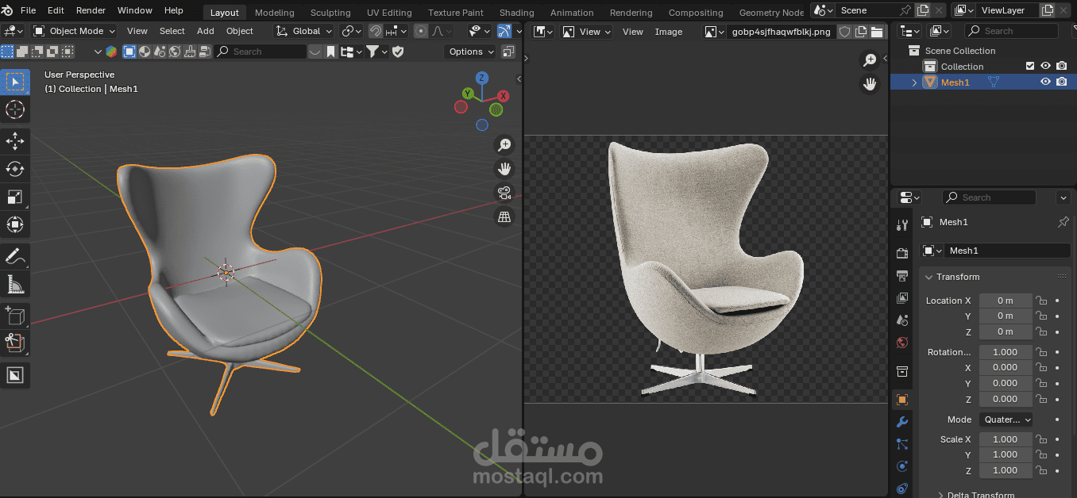Hide Mesh1 in viewport via eye icon
The image size is (1077, 498).
tap(1046, 82)
